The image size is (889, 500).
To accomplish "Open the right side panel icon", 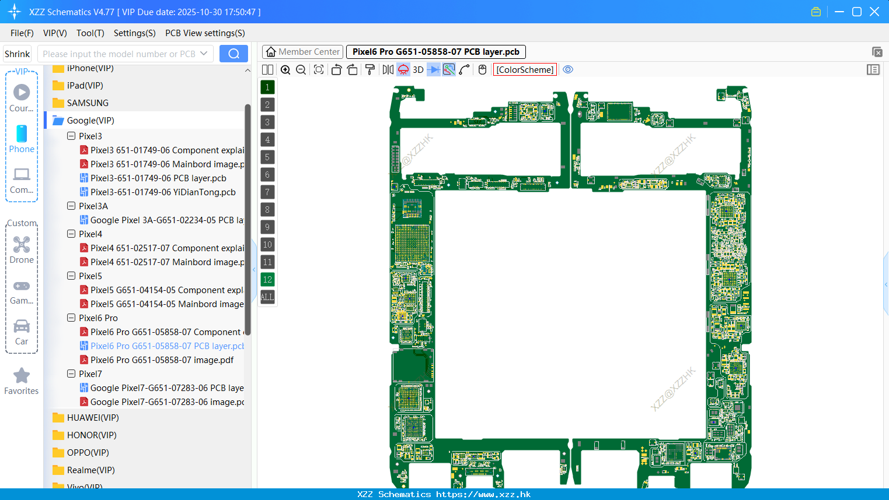I will point(873,69).
